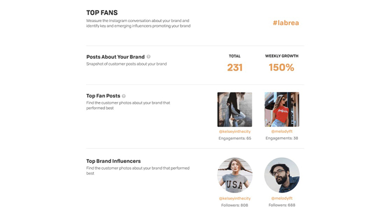Viewport: 390px width, 211px height.
Task: Select kelseyinthecity influencer profile picture
Action: click(x=235, y=175)
